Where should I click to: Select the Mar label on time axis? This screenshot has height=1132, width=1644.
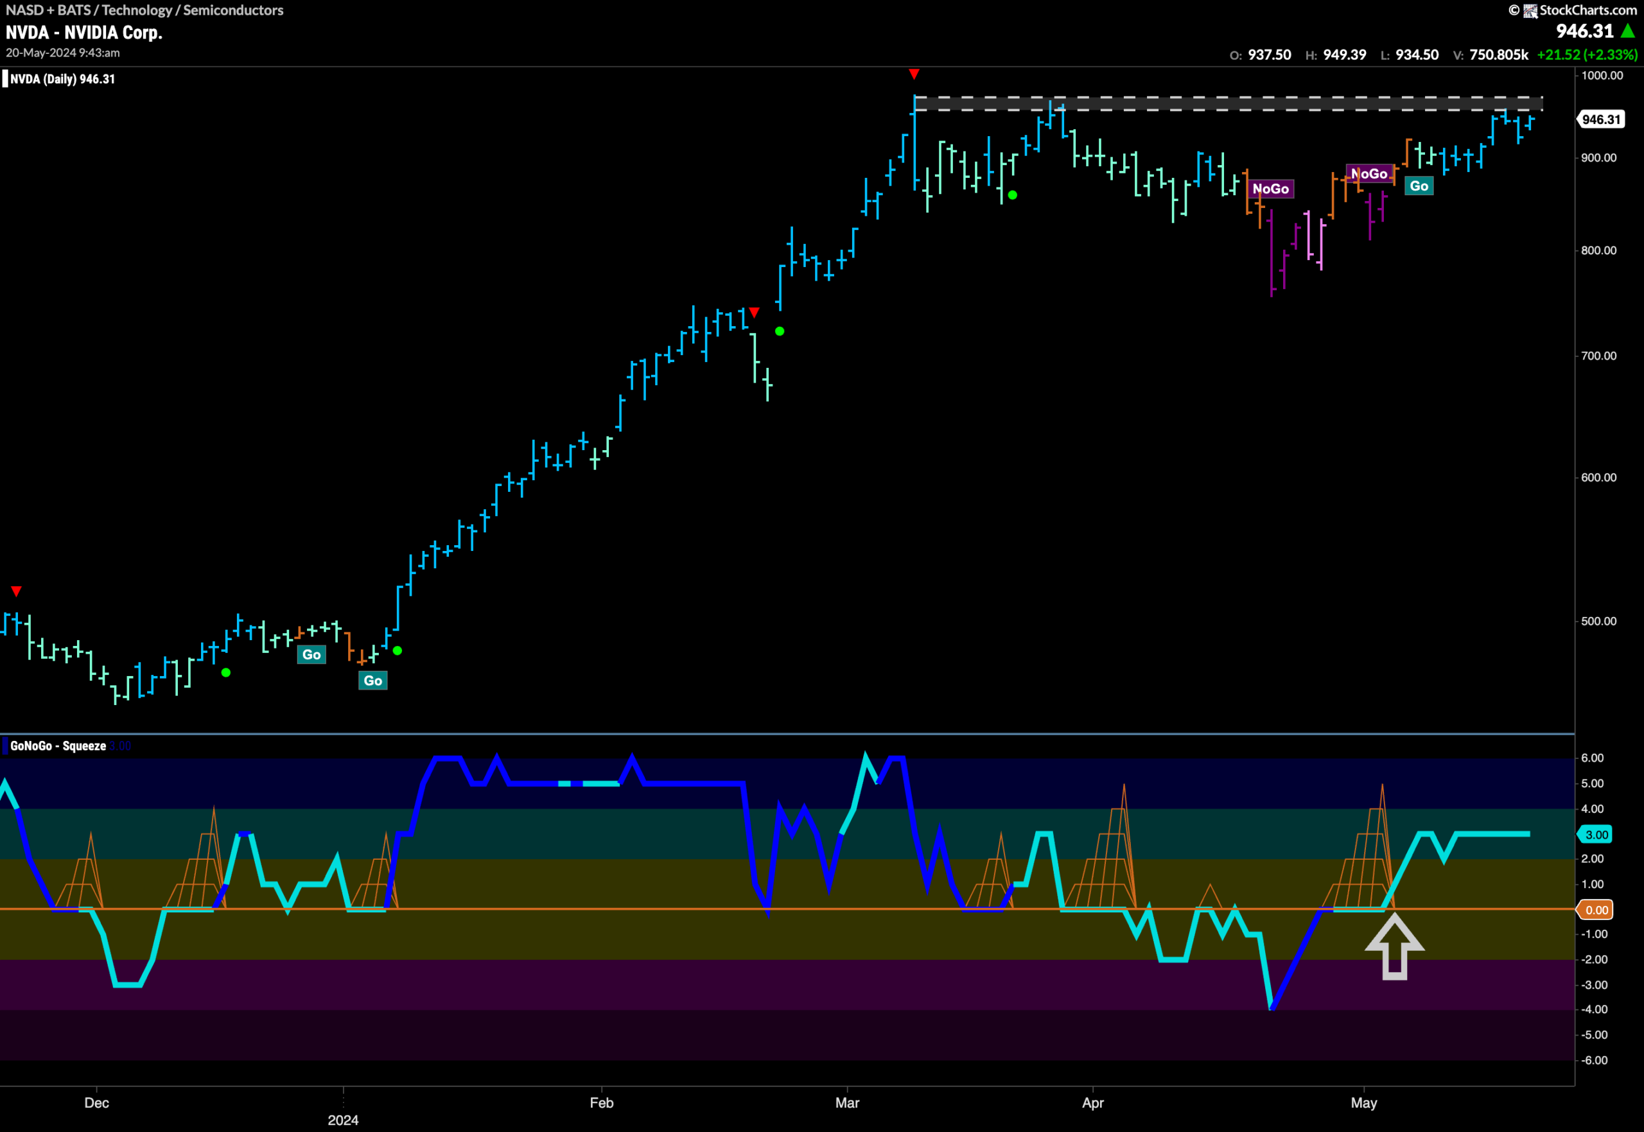coord(847,1103)
